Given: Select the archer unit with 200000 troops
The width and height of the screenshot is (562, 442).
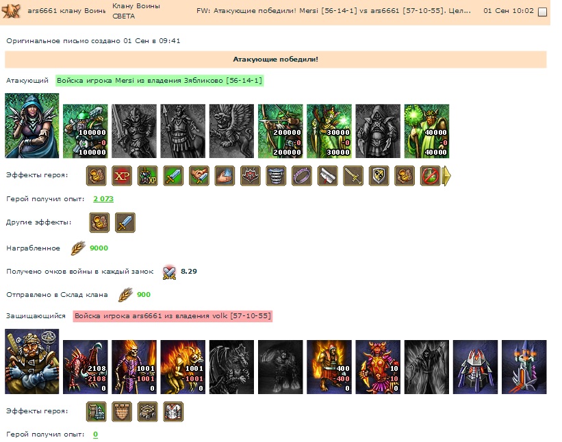Looking at the screenshot, I should coord(280,131).
